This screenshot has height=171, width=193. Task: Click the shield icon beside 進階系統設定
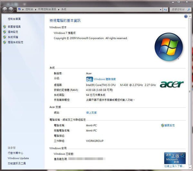point(5,42)
